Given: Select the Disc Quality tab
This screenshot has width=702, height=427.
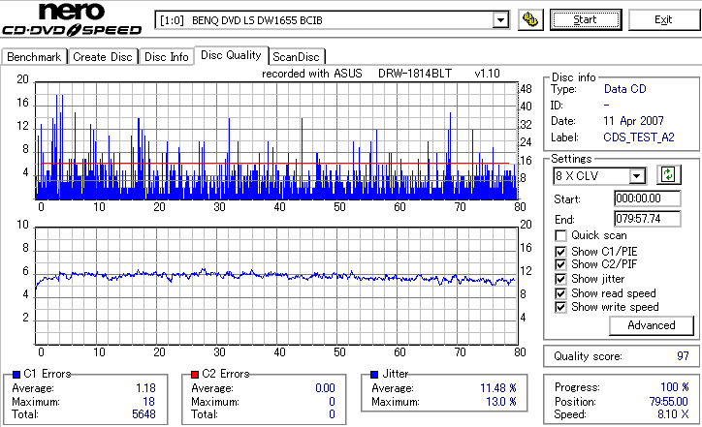Looking at the screenshot, I should [x=231, y=55].
